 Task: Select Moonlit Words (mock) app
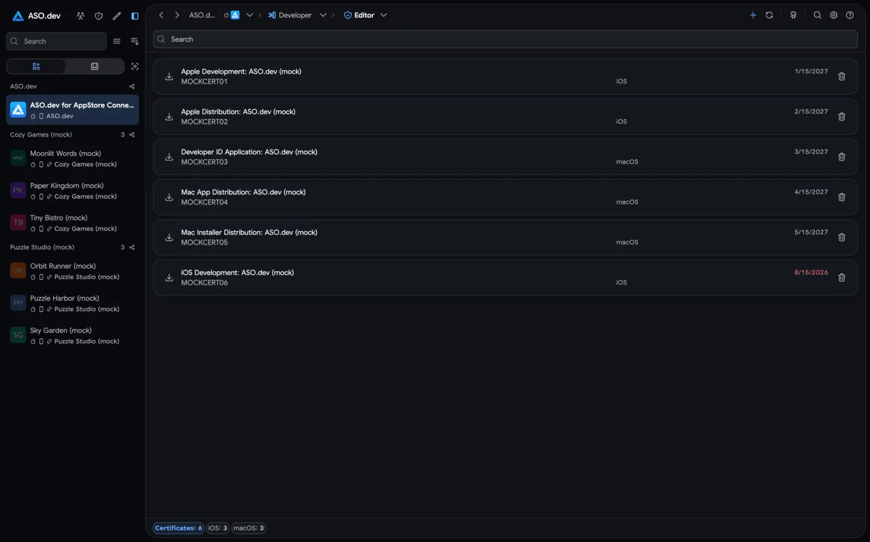click(x=72, y=158)
